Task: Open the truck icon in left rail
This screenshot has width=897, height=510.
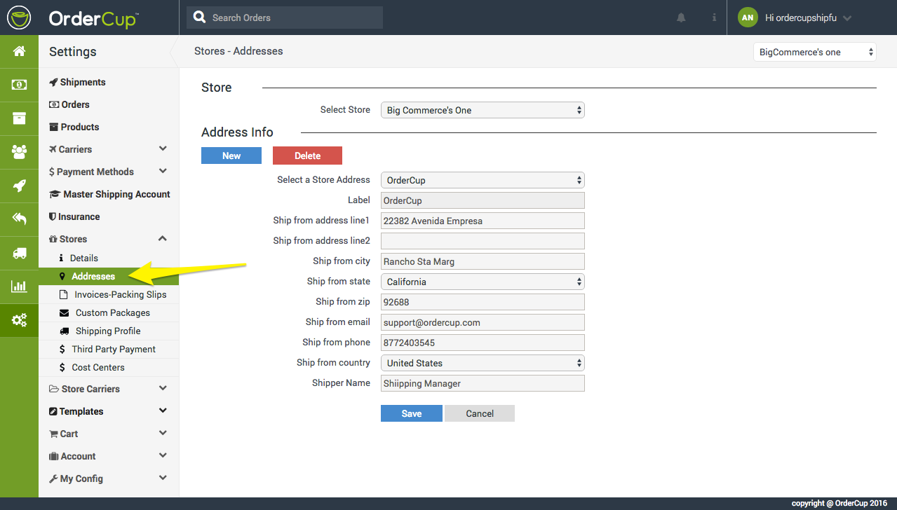Action: pyautogui.click(x=19, y=253)
